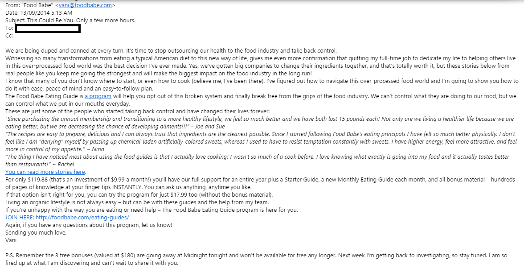Viewport: 524px width, 268px height.
Task: Open the foodbabe.com/eating-guides URL link
Action: (82, 217)
